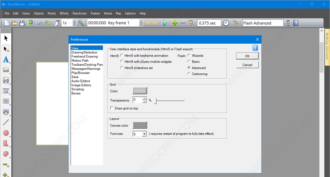The image size is (330, 177).
Task: Redo with the green curved arrow icon
Action: pyautogui.click(x=48, y=23)
